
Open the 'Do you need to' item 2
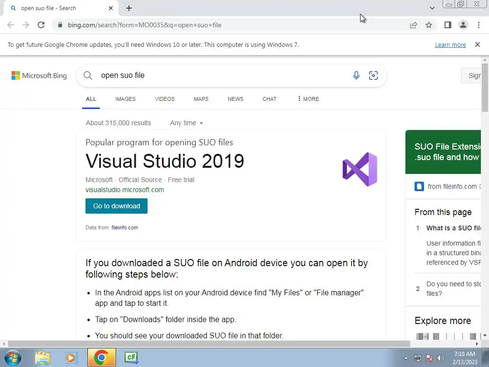(454, 289)
